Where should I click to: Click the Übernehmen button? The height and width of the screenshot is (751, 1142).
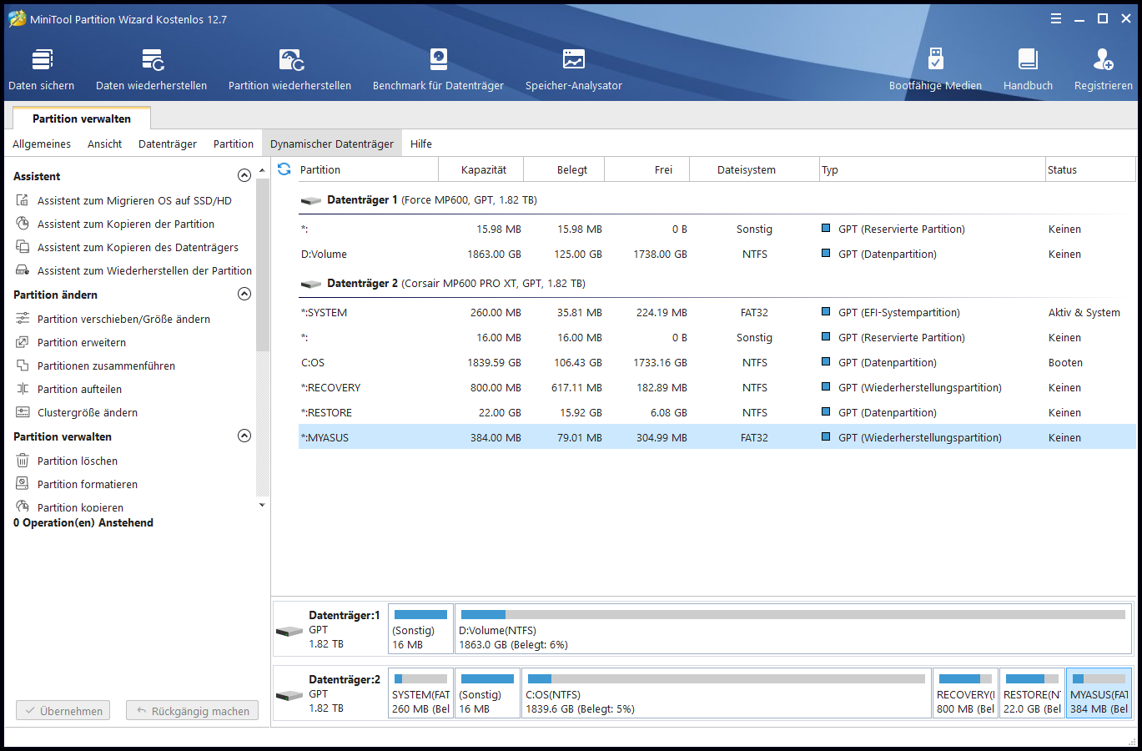[63, 710]
